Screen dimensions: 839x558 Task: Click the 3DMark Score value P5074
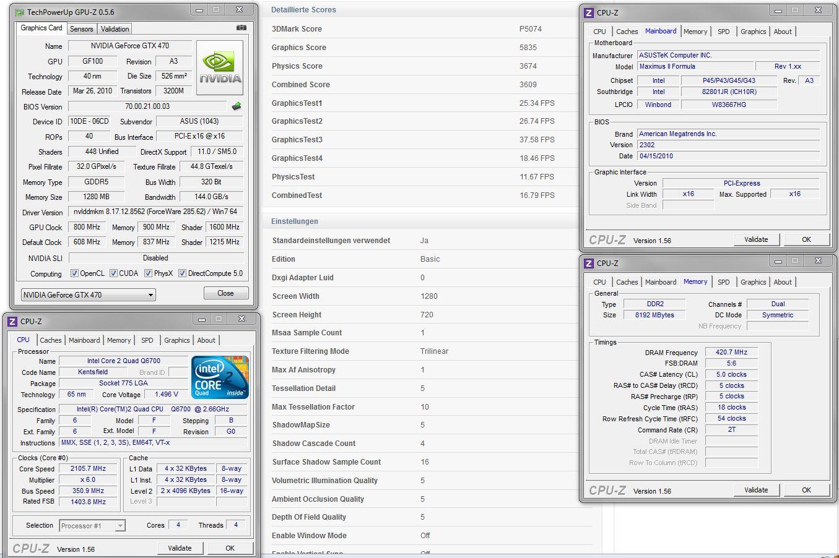531,29
